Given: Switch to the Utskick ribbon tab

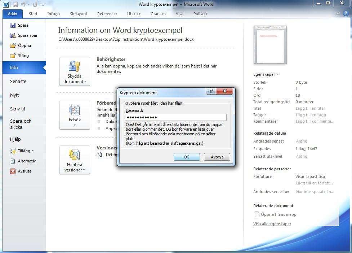Looking at the screenshot, I should pos(134,14).
